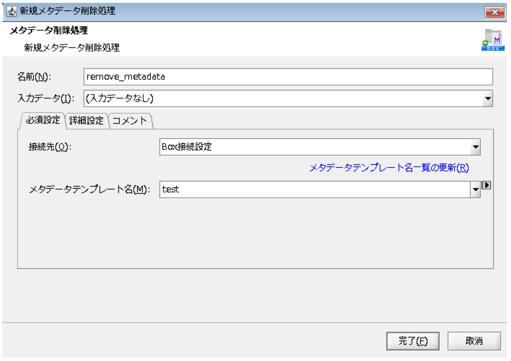Expand the 入力データ dropdown arrow
511x361 pixels.
click(488, 99)
